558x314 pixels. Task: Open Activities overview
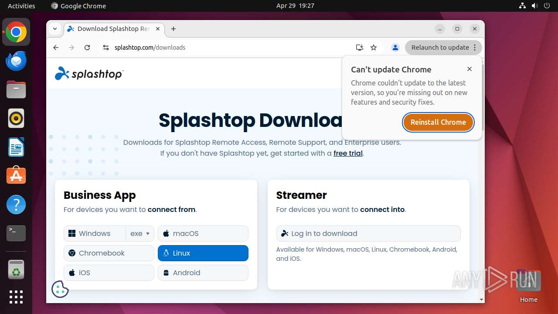click(21, 6)
